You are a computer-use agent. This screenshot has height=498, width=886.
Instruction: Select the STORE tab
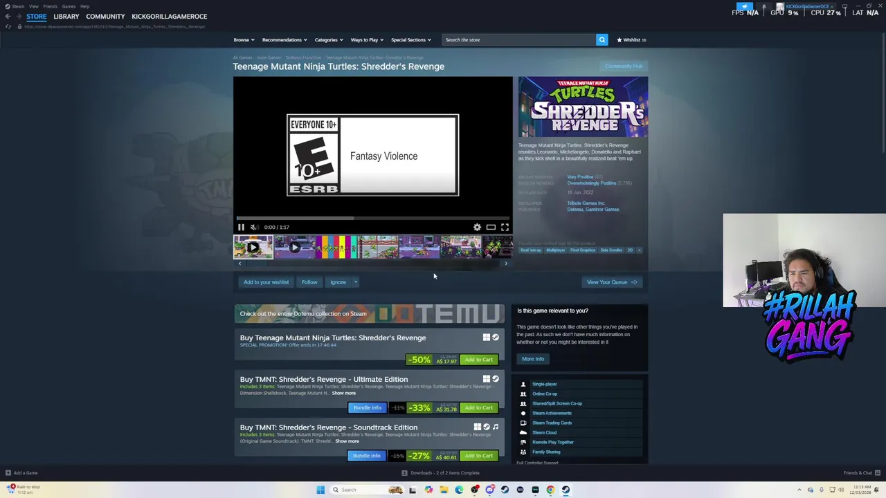pos(36,17)
